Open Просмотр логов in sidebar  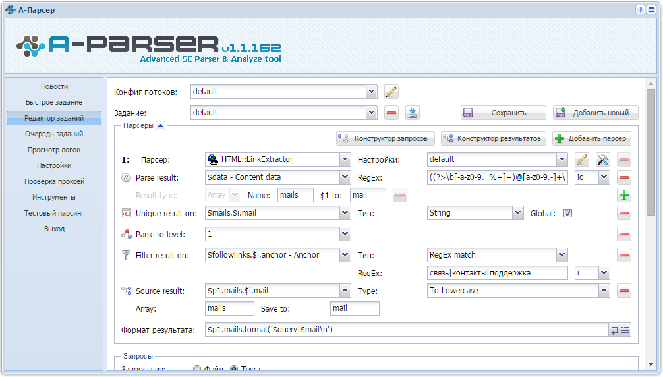(54, 150)
